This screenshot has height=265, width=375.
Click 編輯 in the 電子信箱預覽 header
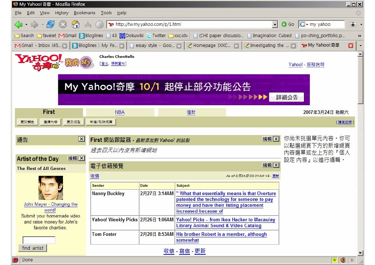point(267,165)
